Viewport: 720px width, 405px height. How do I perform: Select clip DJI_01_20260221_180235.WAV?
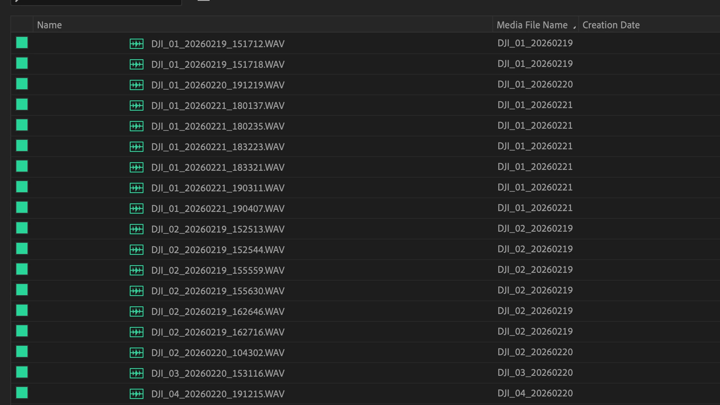pyautogui.click(x=218, y=126)
